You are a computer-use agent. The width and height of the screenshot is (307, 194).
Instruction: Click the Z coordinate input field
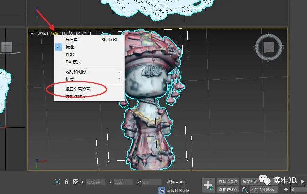point(151,182)
